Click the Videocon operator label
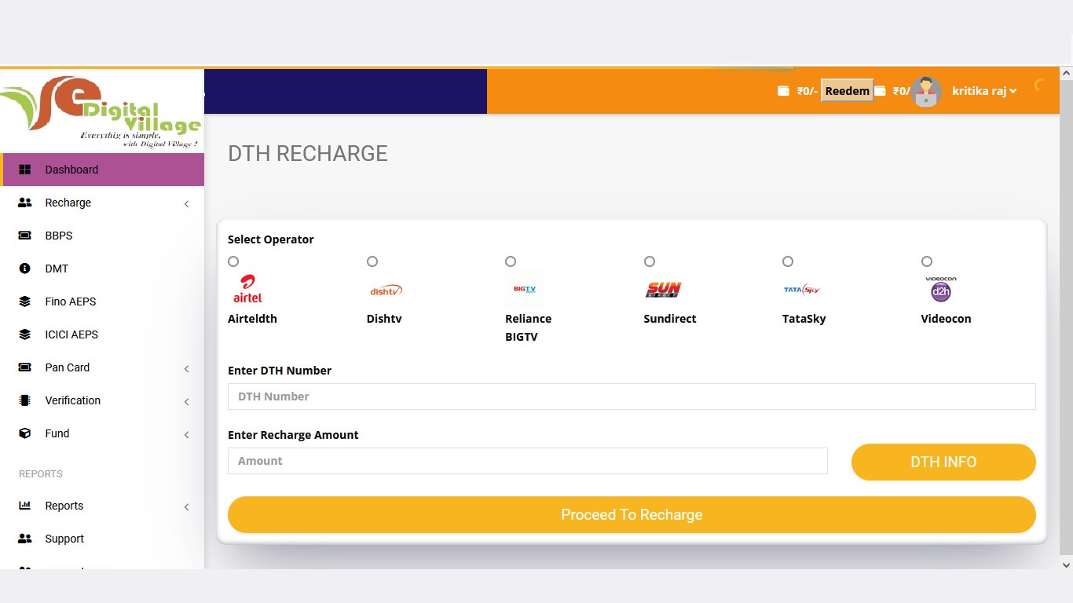This screenshot has height=603, width=1073. coord(946,319)
